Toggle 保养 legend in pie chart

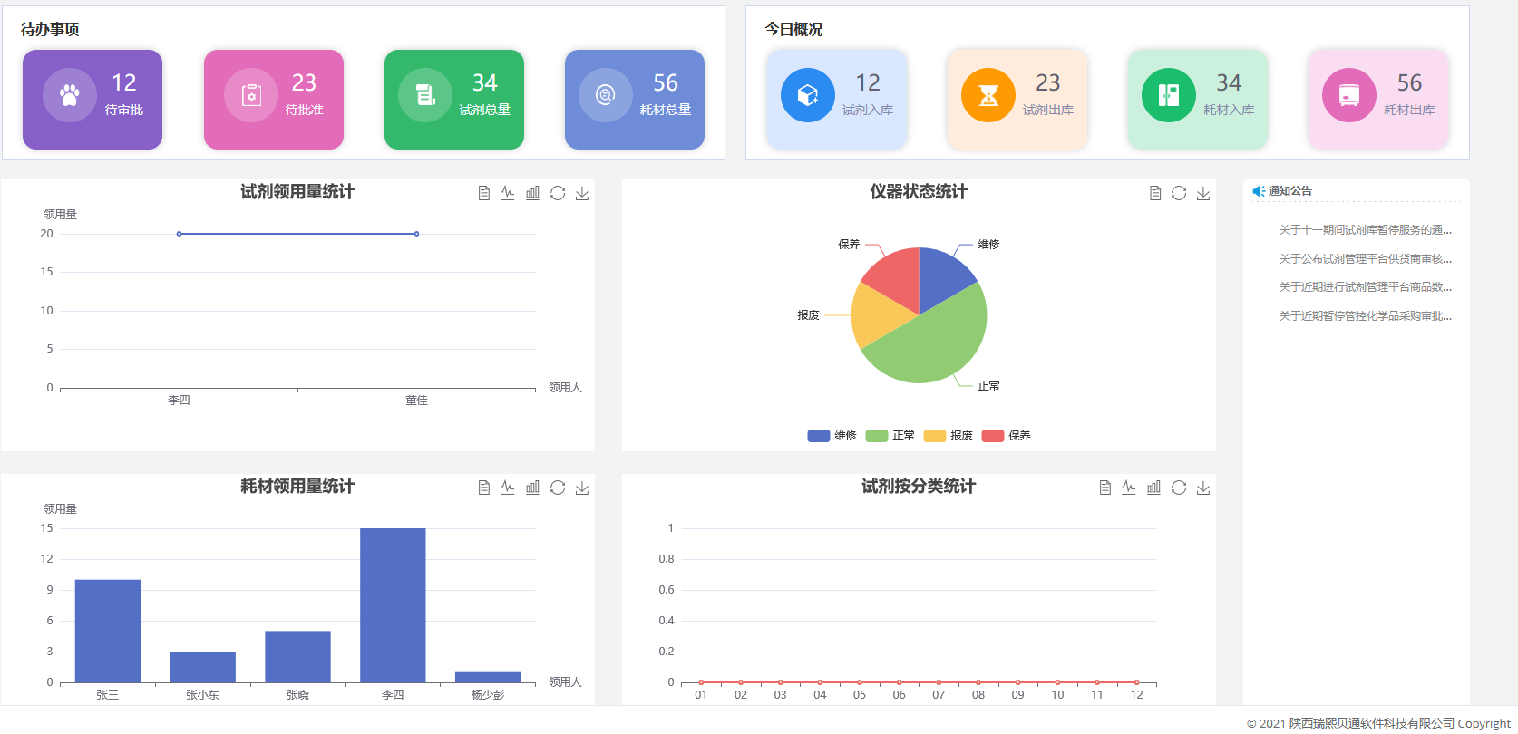1007,436
